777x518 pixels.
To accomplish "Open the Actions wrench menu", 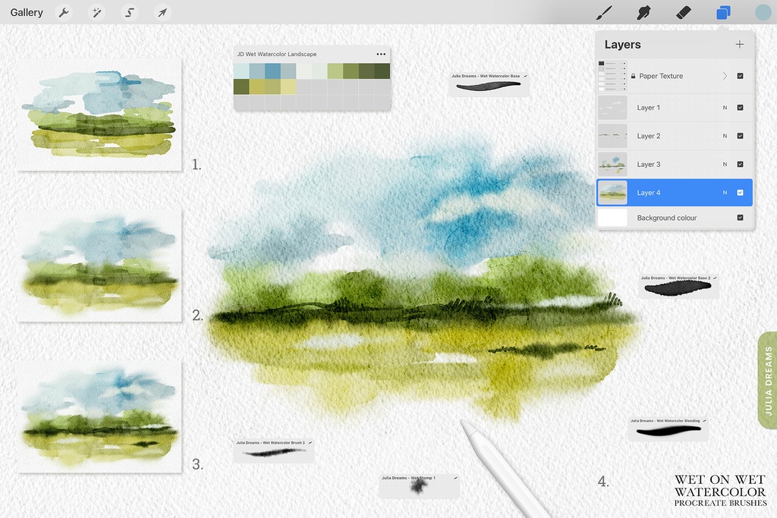I will coord(64,12).
